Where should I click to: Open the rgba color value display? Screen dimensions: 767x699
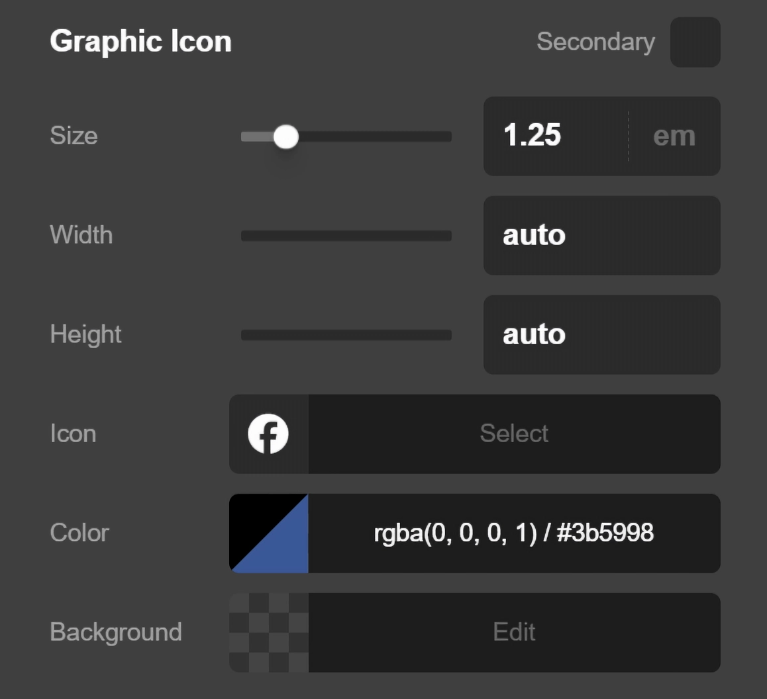coord(514,533)
